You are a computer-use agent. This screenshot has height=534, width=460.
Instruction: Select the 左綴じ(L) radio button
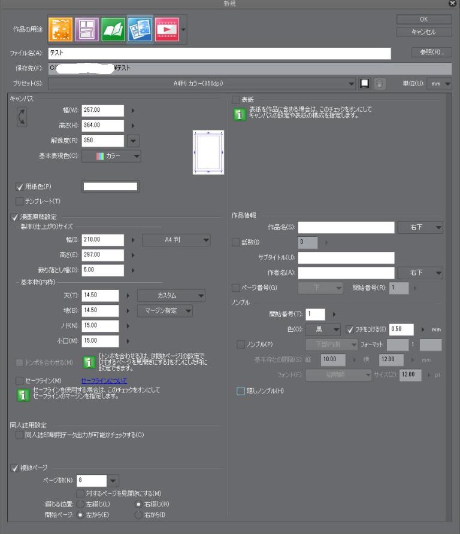(80, 504)
